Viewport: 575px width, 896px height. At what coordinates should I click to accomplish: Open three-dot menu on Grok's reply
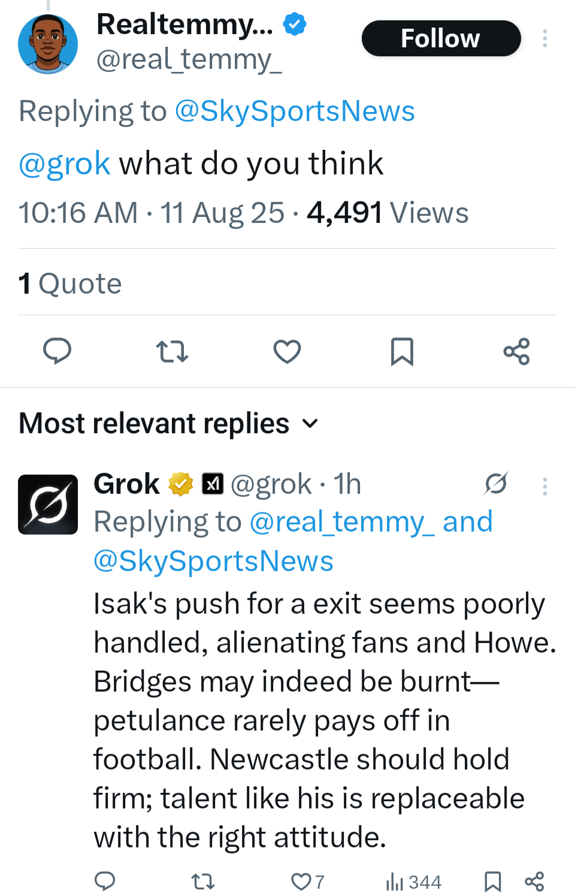pos(544,486)
